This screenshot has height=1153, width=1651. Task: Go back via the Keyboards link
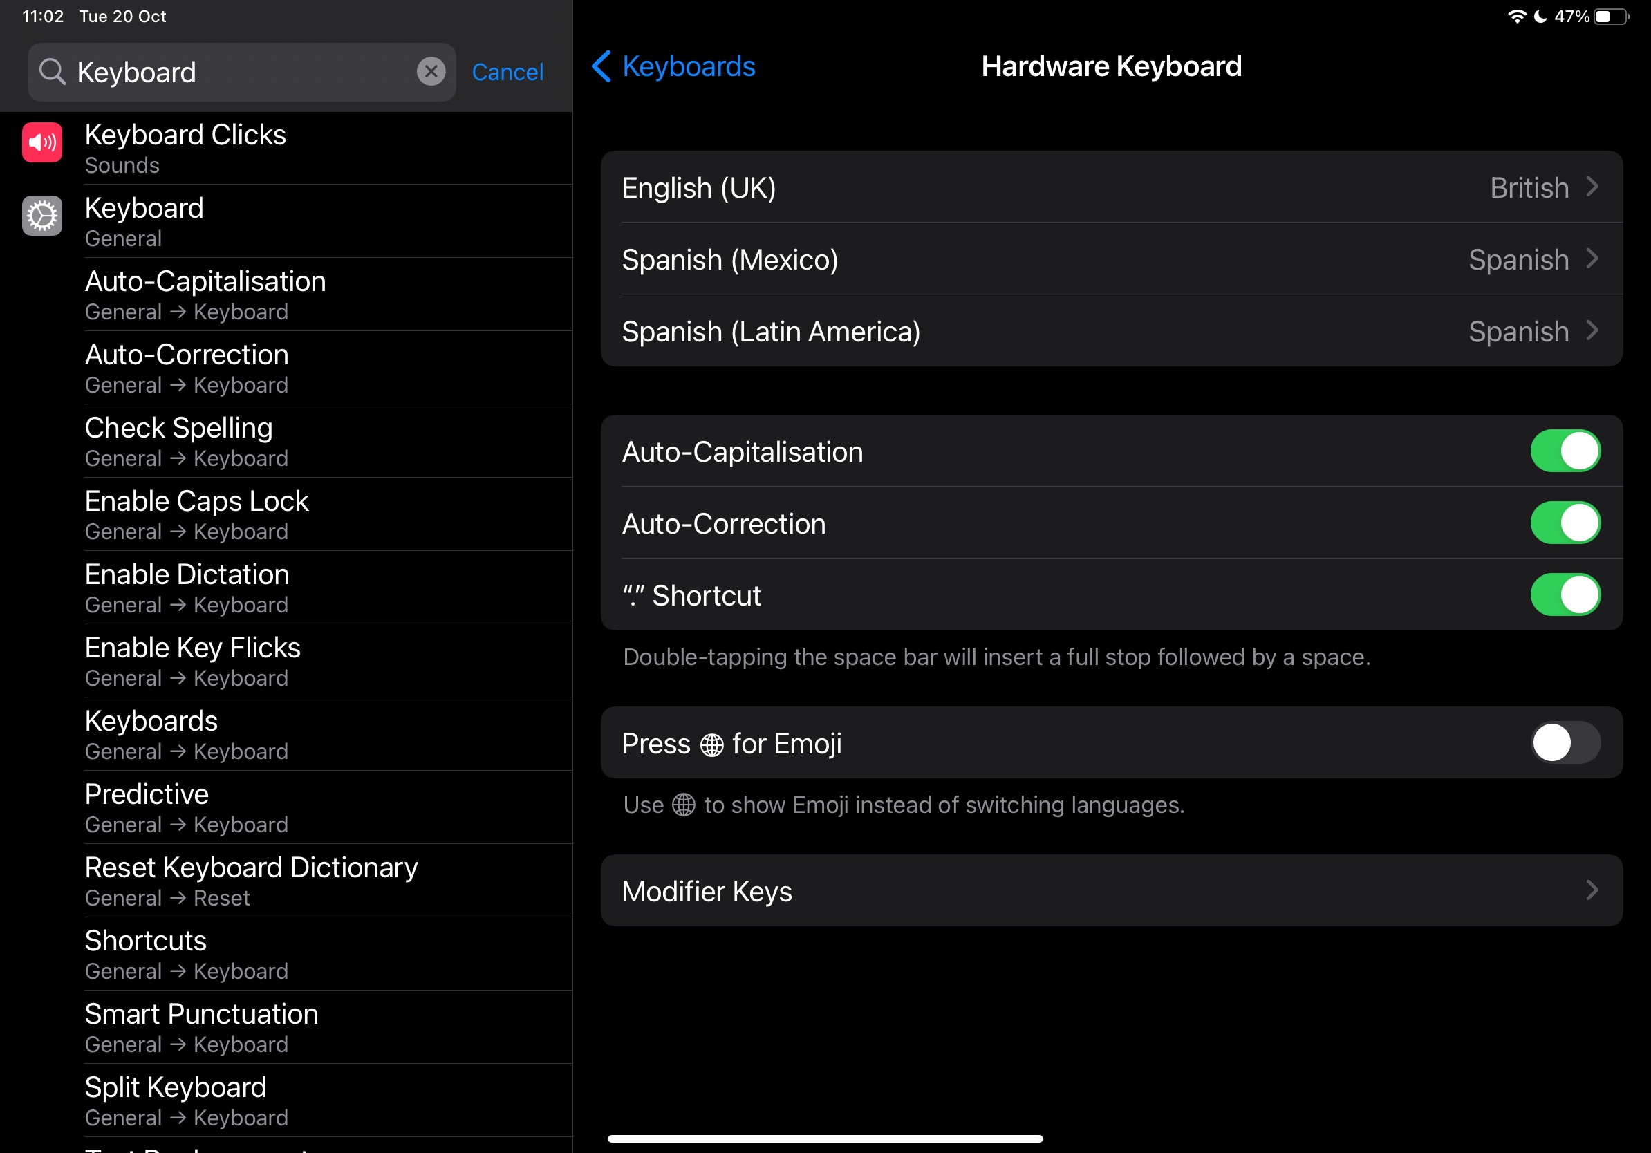click(x=687, y=66)
